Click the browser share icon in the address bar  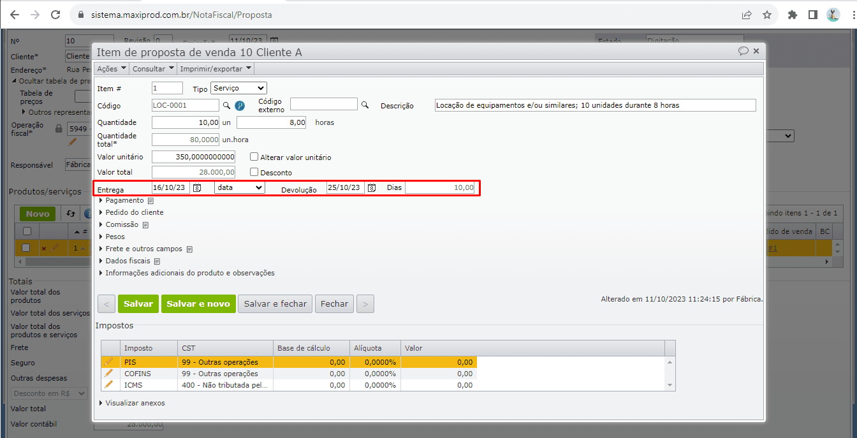pyautogui.click(x=746, y=14)
